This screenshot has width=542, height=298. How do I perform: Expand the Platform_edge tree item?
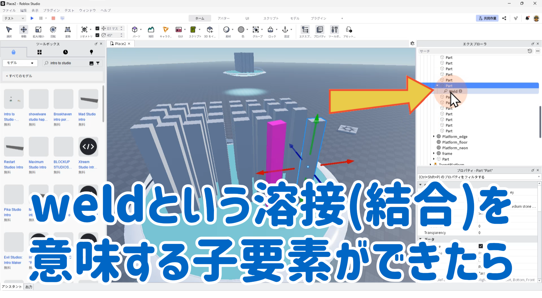click(x=434, y=137)
